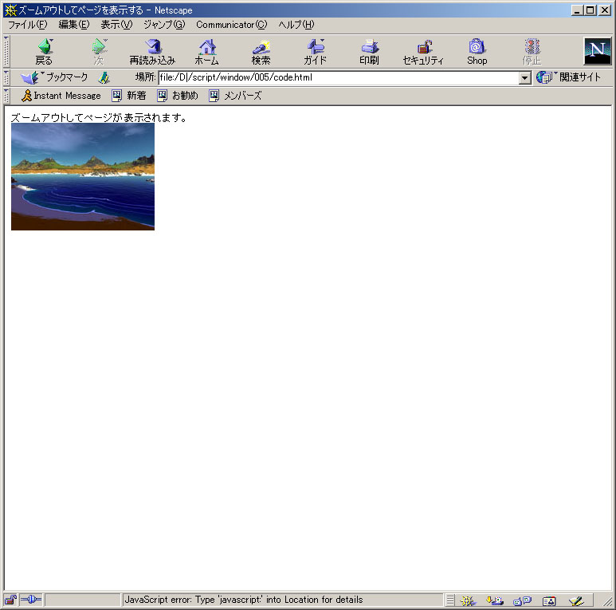Open search with 検索 icon
Image resolution: width=616 pixels, height=610 pixels.
(x=261, y=52)
